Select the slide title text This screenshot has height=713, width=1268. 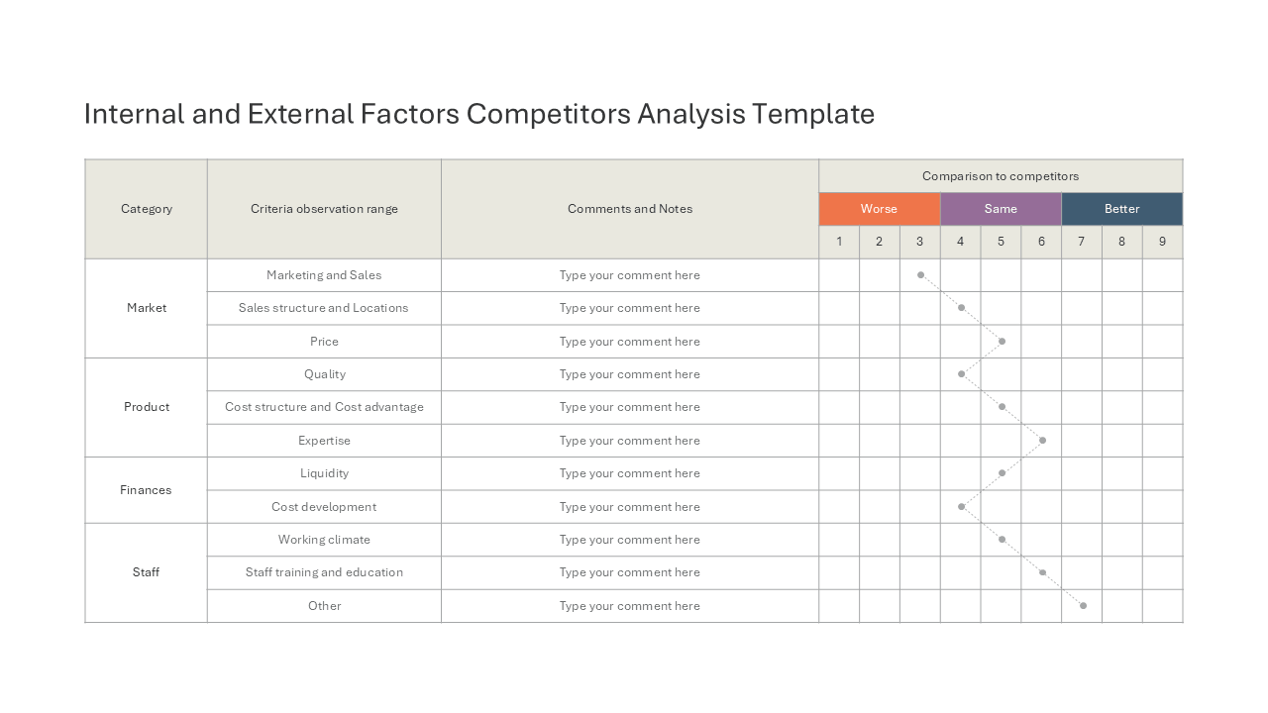tap(479, 114)
